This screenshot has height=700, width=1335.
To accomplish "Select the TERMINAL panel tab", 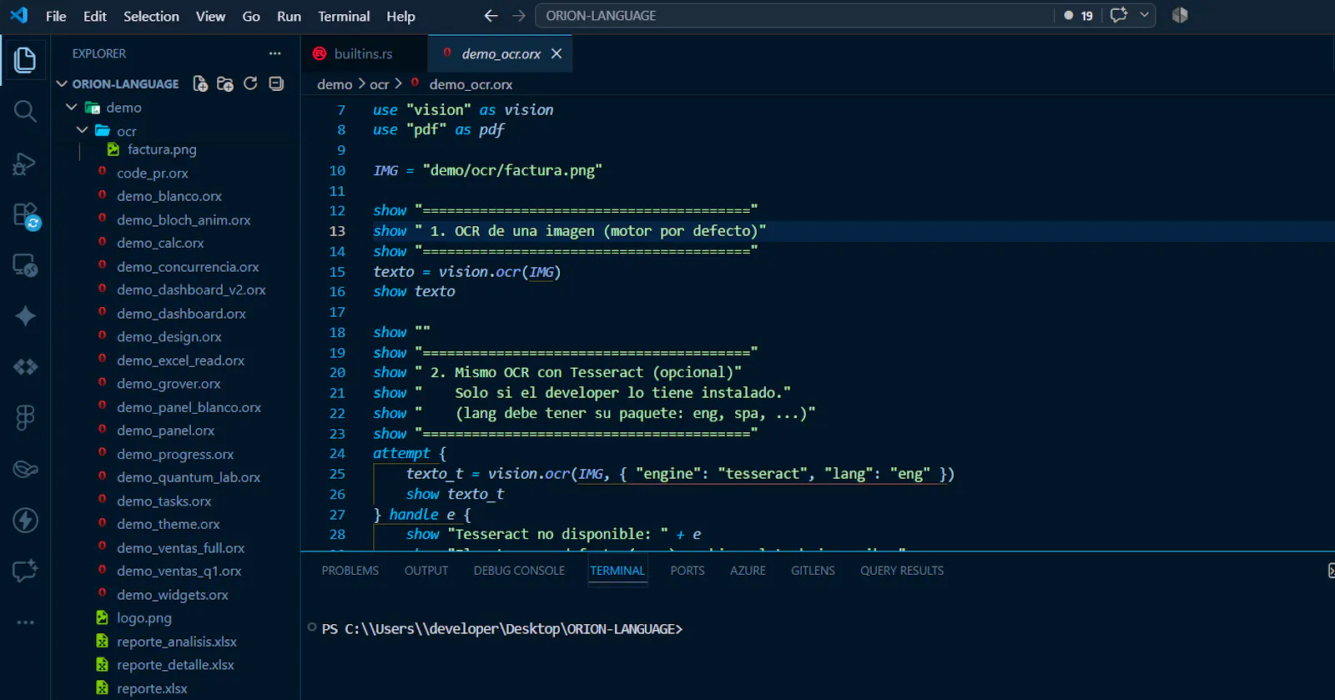I will [617, 571].
